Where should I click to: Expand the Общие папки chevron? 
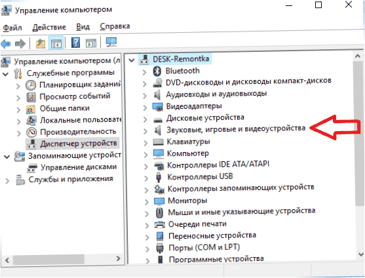point(18,109)
